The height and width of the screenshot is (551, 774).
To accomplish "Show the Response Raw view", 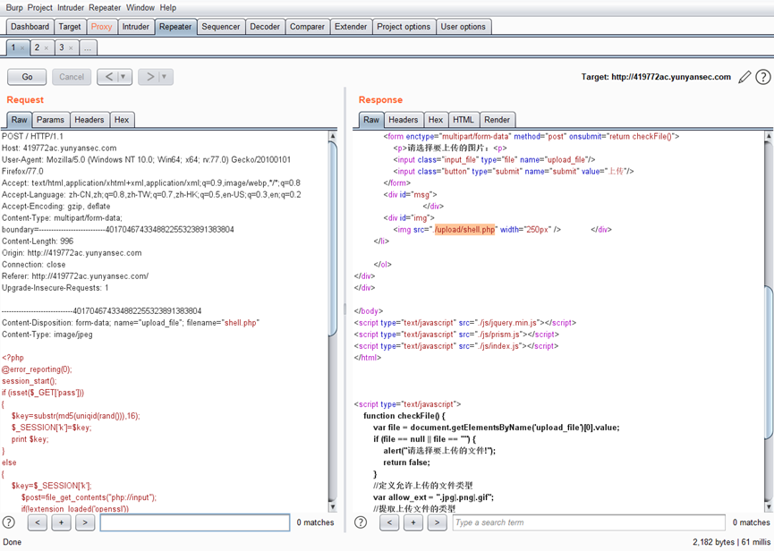I will click(x=371, y=120).
